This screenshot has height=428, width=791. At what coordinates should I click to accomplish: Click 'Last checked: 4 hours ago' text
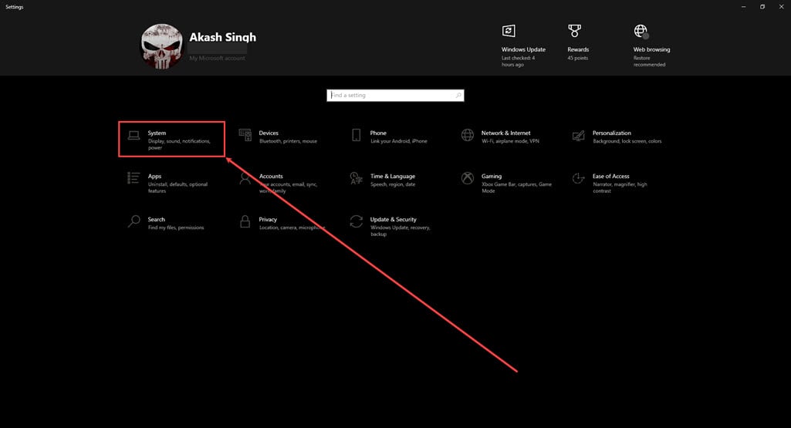(x=518, y=62)
